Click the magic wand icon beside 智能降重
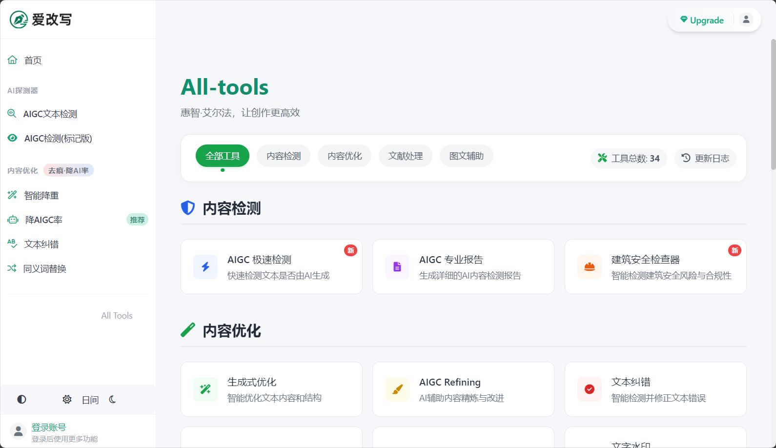This screenshot has width=776, height=448. 12,195
